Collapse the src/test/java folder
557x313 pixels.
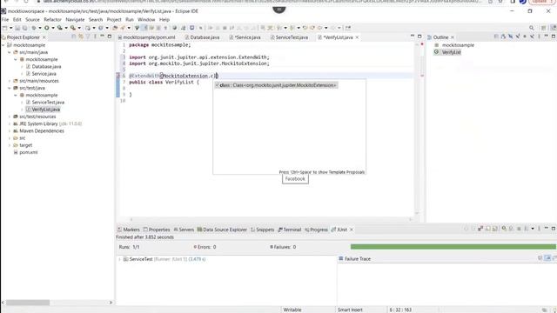coord(10,88)
